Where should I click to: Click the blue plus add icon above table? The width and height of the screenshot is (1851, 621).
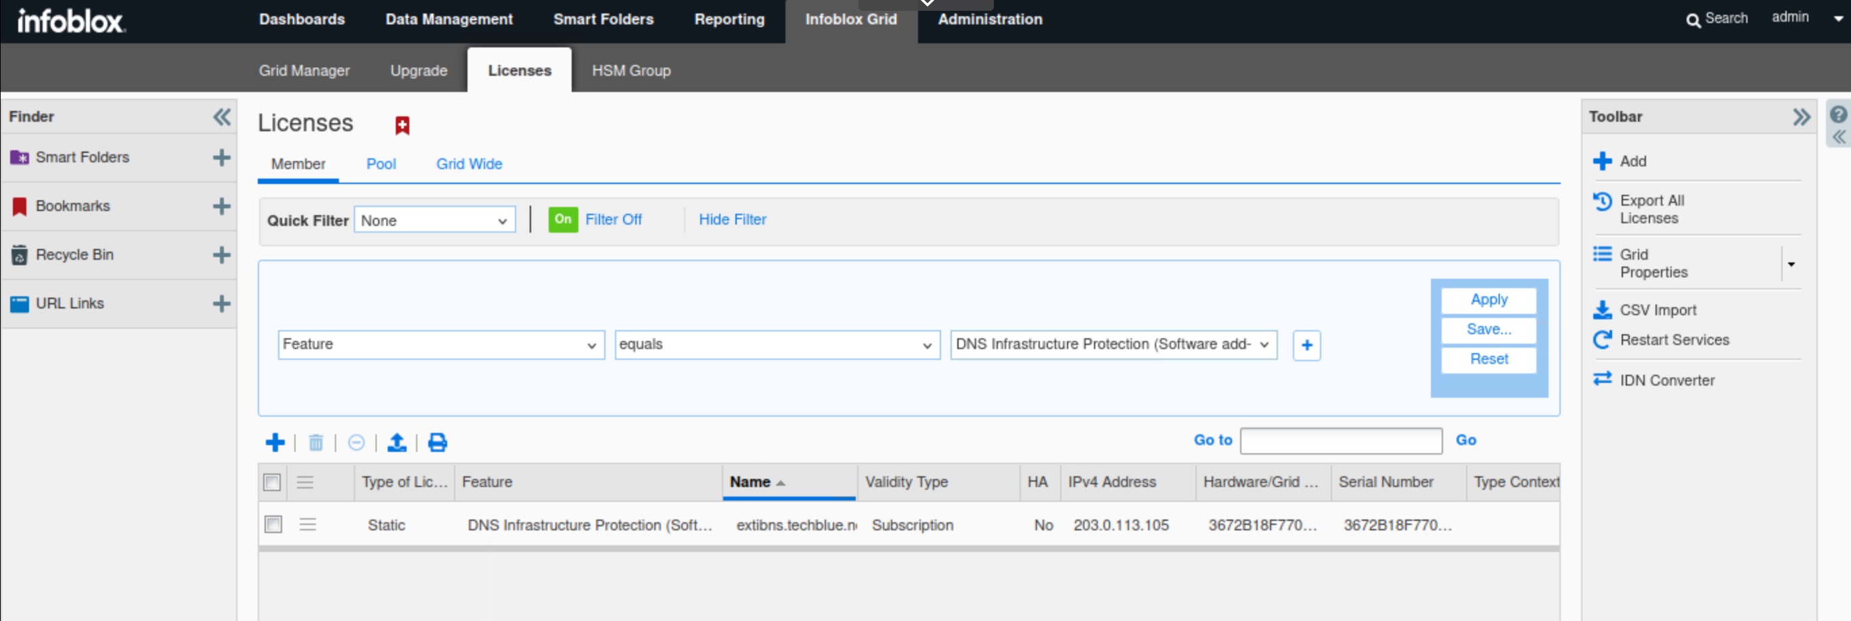pyautogui.click(x=275, y=442)
